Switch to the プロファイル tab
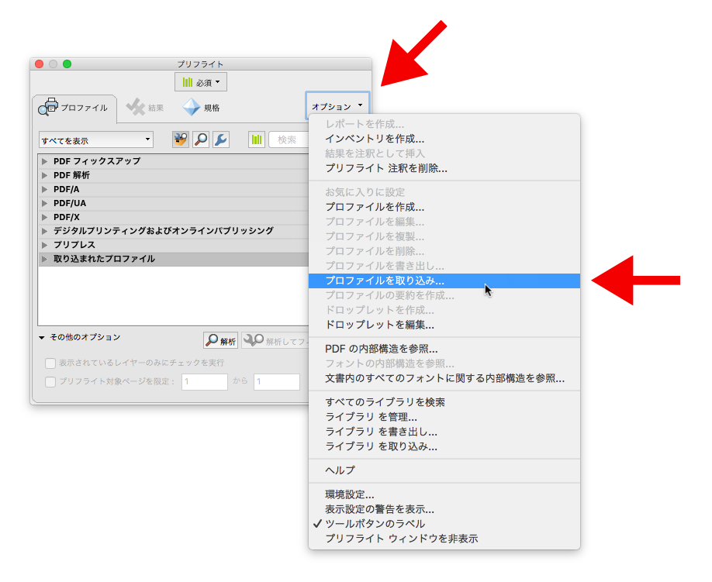This screenshot has height=582, width=712. point(74,108)
